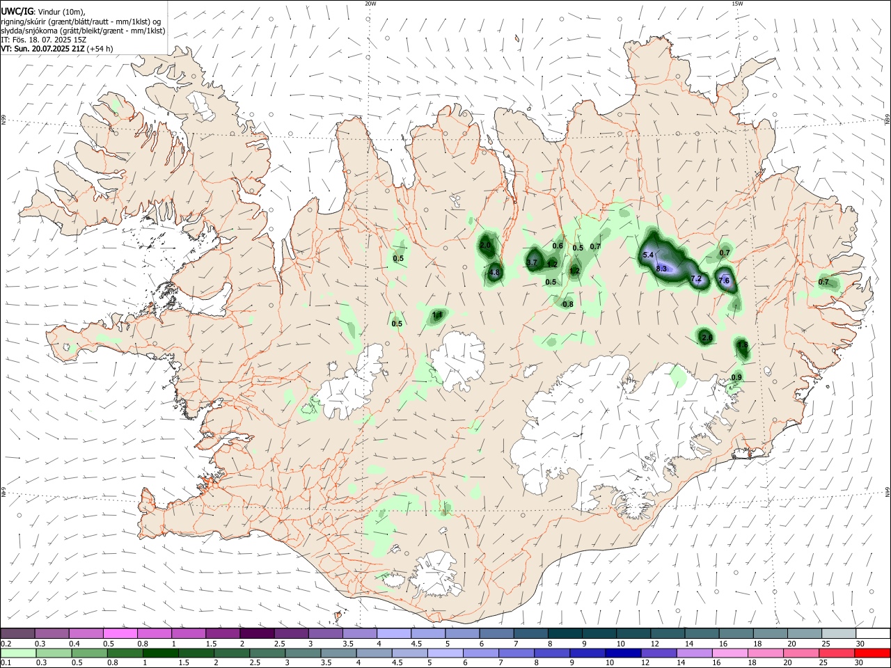The width and height of the screenshot is (891, 668).
Task: Select the 7.6 rainfall value label
Action: click(724, 281)
